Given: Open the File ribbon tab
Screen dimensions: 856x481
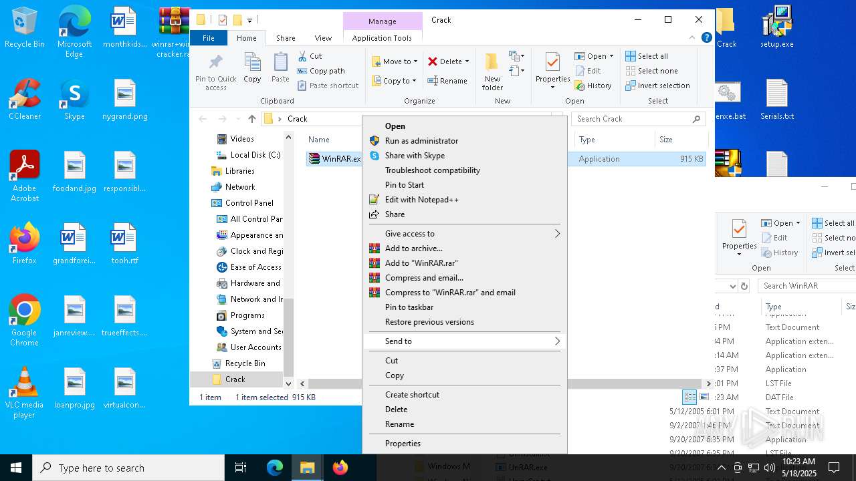Looking at the screenshot, I should tap(209, 38).
